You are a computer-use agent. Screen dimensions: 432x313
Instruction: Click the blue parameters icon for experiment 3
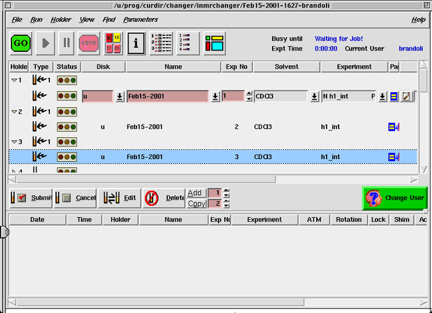point(394,157)
